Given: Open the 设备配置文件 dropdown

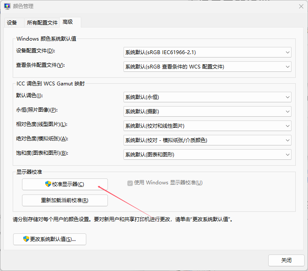Looking at the screenshot, I should point(207,52).
